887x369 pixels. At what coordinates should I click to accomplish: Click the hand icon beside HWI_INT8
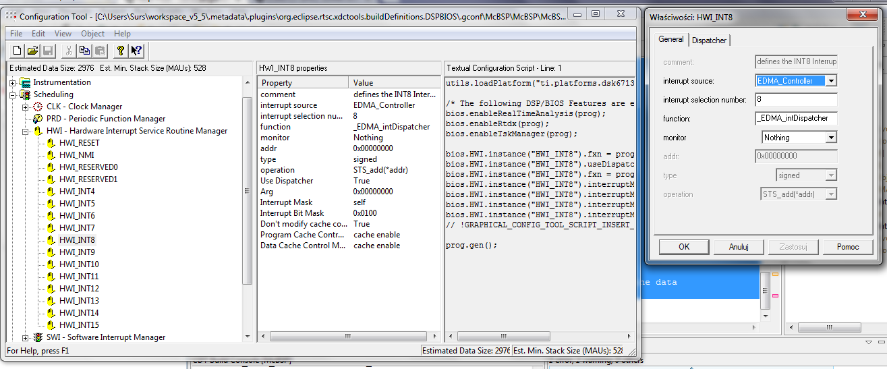click(51, 240)
